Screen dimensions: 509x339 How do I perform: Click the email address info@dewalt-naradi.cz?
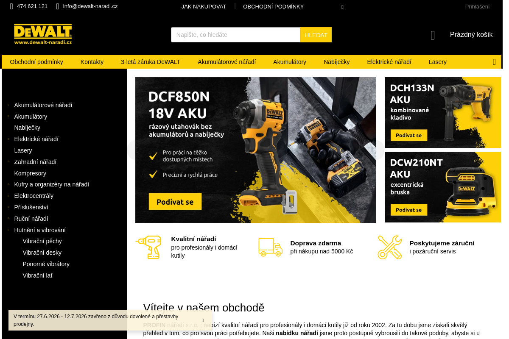coord(90,6)
